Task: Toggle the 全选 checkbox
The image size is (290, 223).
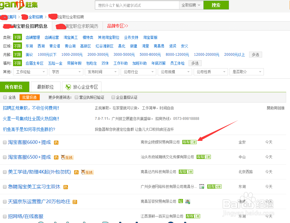Action: coord(5,97)
